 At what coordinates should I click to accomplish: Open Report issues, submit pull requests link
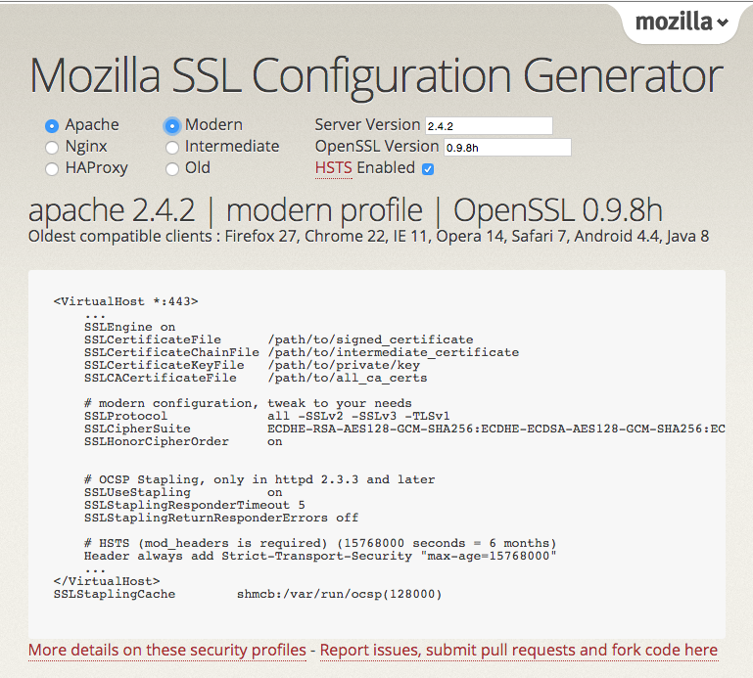click(x=519, y=651)
